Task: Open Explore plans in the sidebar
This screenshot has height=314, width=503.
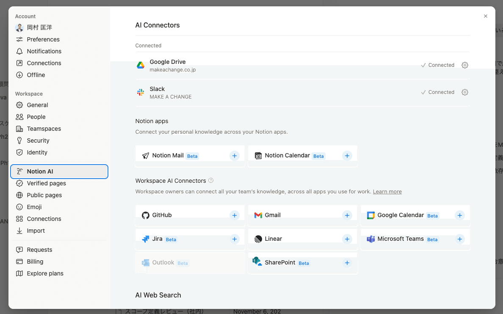Action: pos(45,273)
